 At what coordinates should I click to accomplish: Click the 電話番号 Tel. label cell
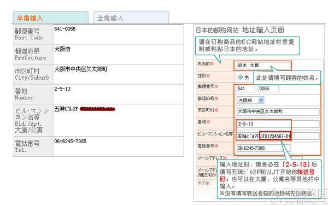(x=33, y=146)
